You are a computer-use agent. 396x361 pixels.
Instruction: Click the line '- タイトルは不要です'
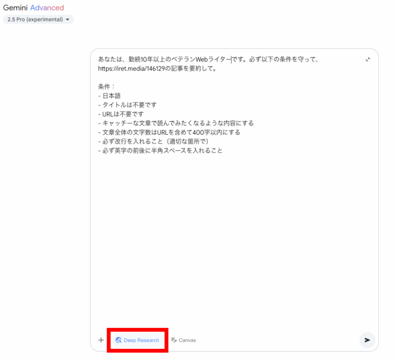click(x=127, y=105)
